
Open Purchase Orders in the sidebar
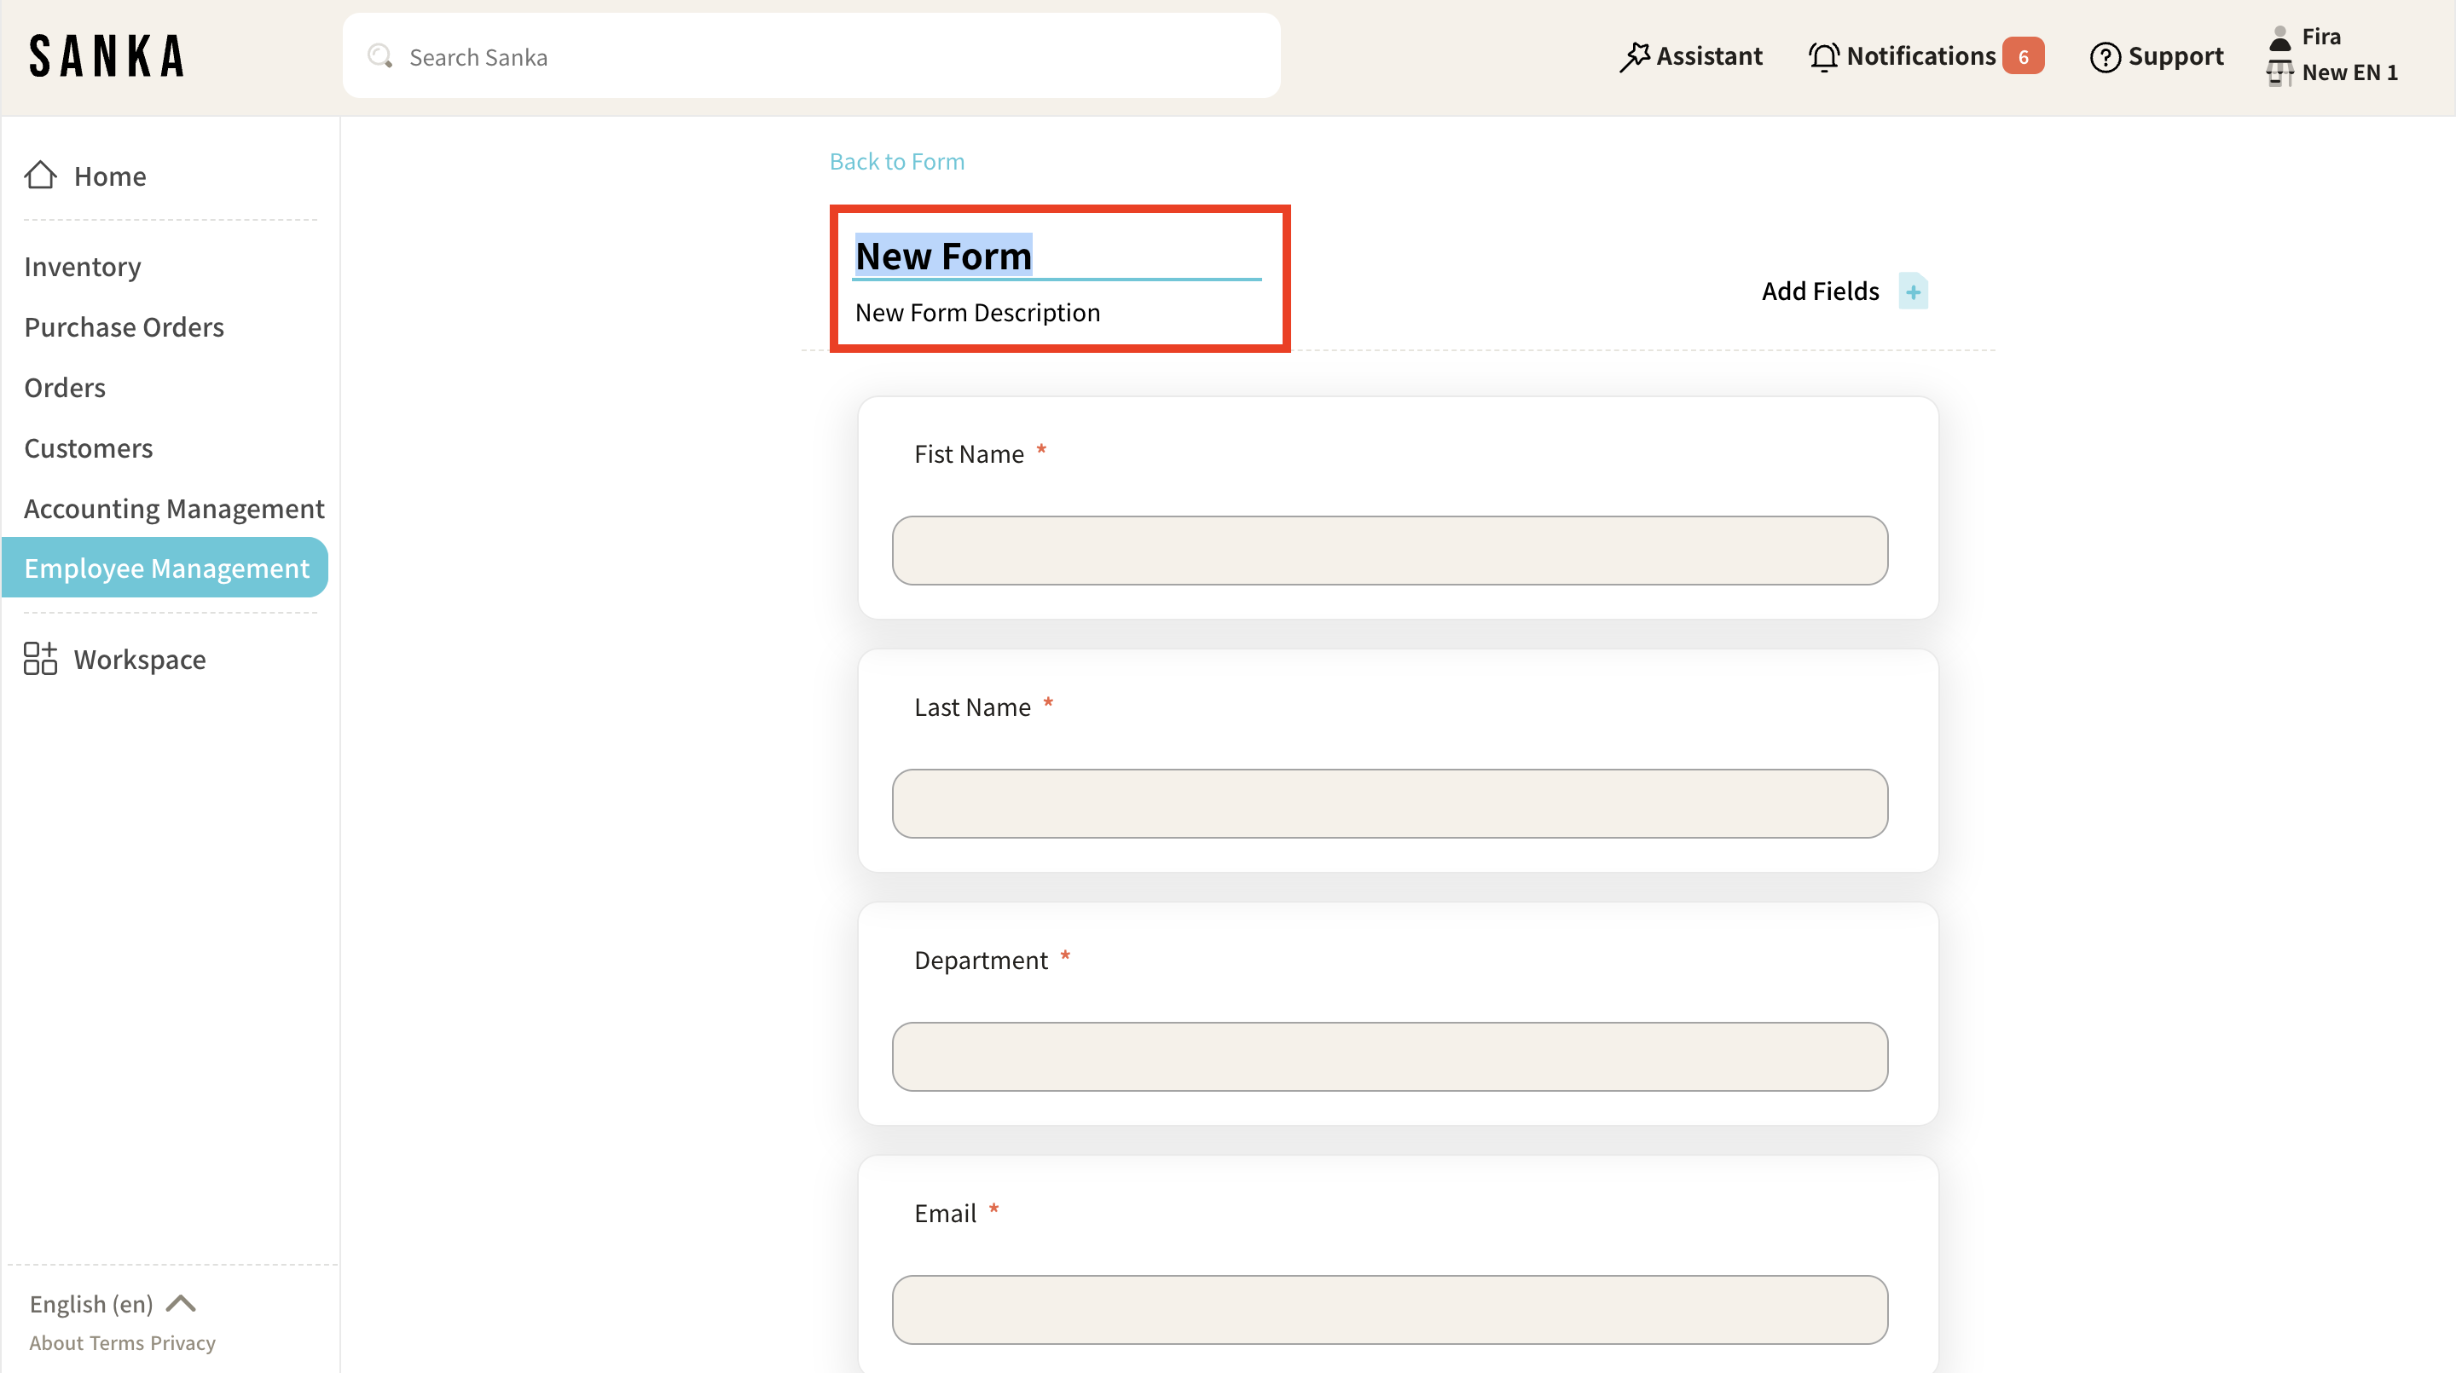click(124, 326)
